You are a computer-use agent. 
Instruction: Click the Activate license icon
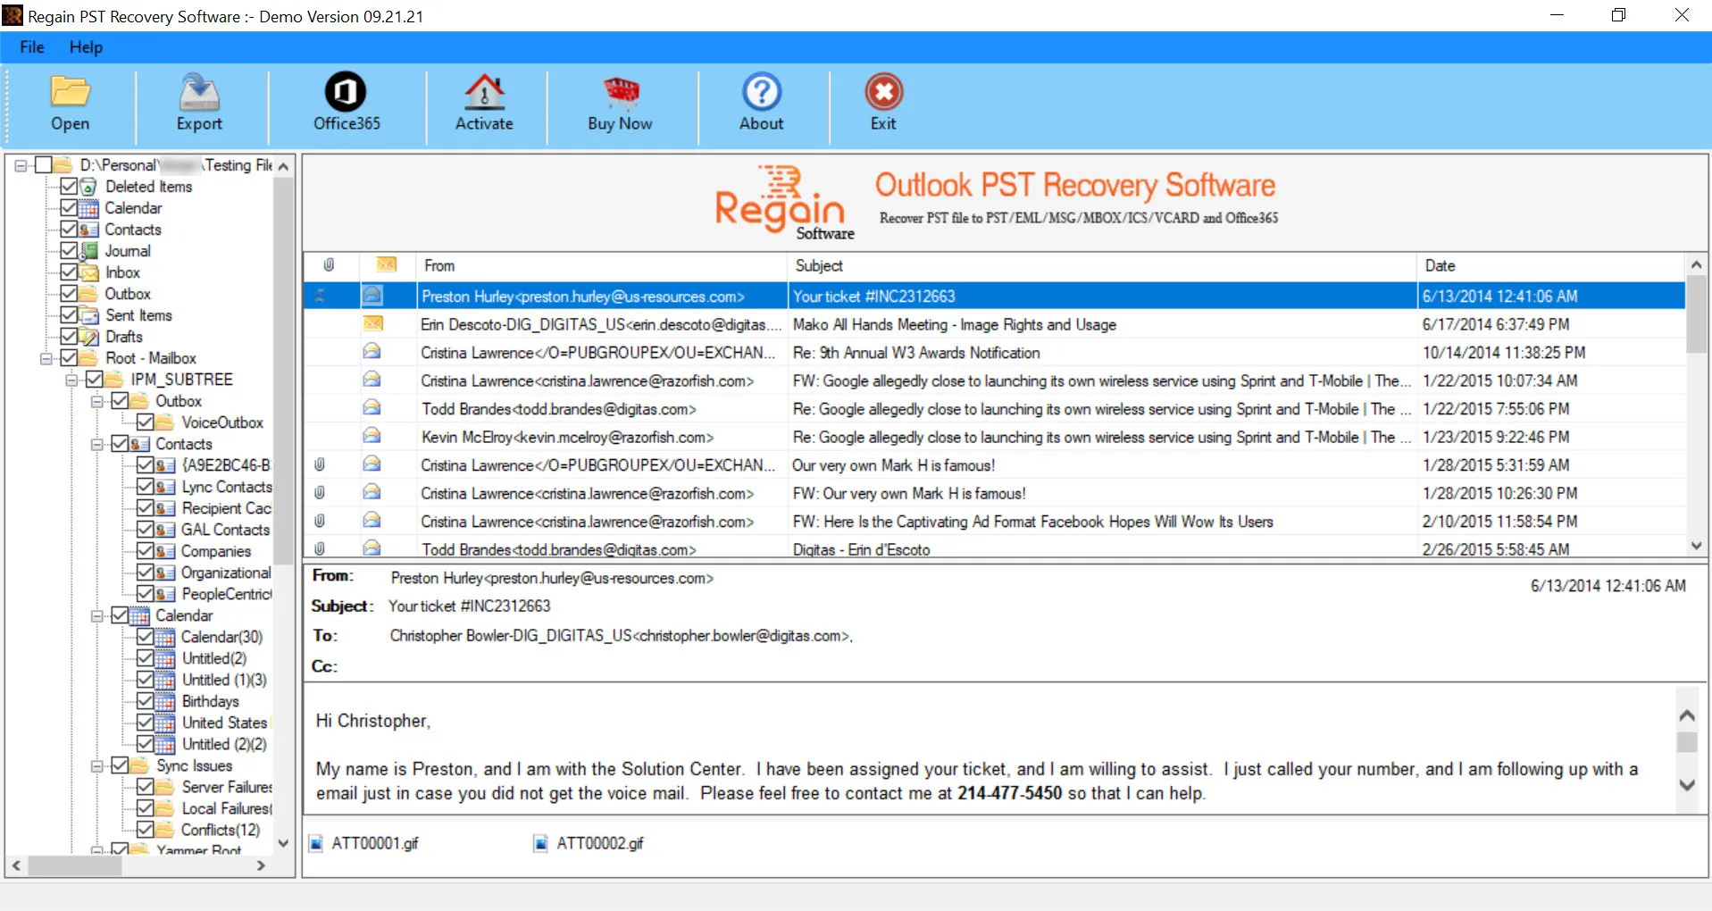484,91
